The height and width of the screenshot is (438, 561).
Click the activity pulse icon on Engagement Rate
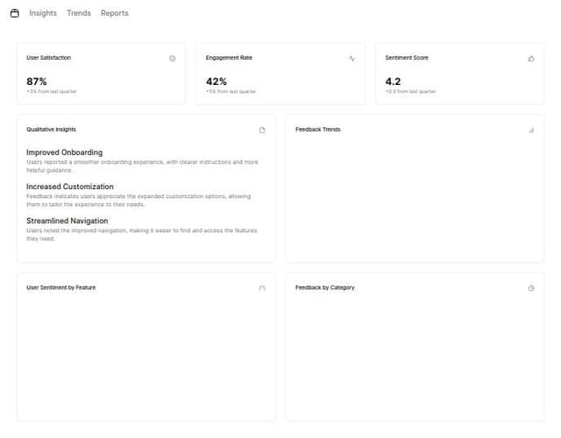tap(352, 59)
